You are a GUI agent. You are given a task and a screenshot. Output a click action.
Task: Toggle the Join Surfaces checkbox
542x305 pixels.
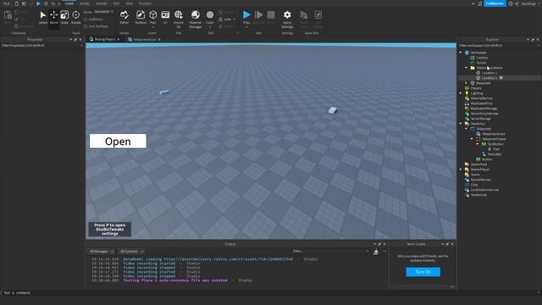(86, 26)
